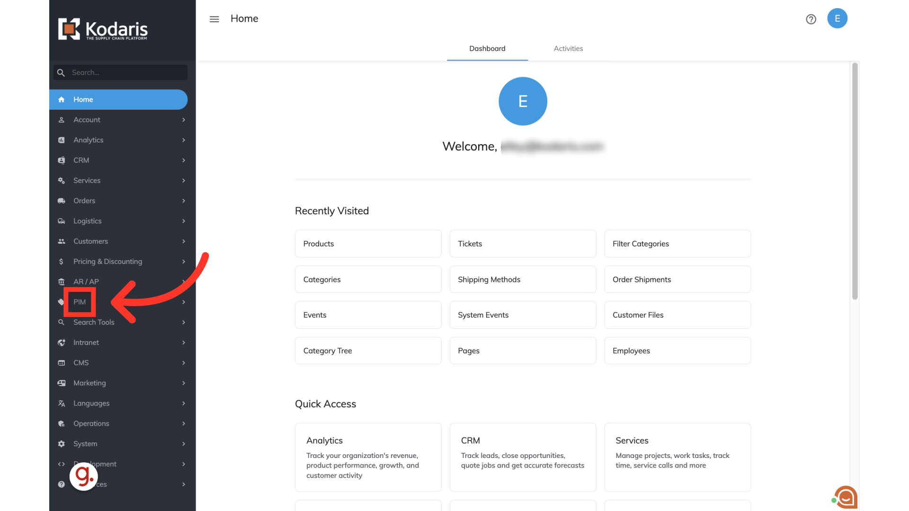The image size is (909, 511).
Task: Expand the Logistics menu chevron
Action: coord(184,221)
